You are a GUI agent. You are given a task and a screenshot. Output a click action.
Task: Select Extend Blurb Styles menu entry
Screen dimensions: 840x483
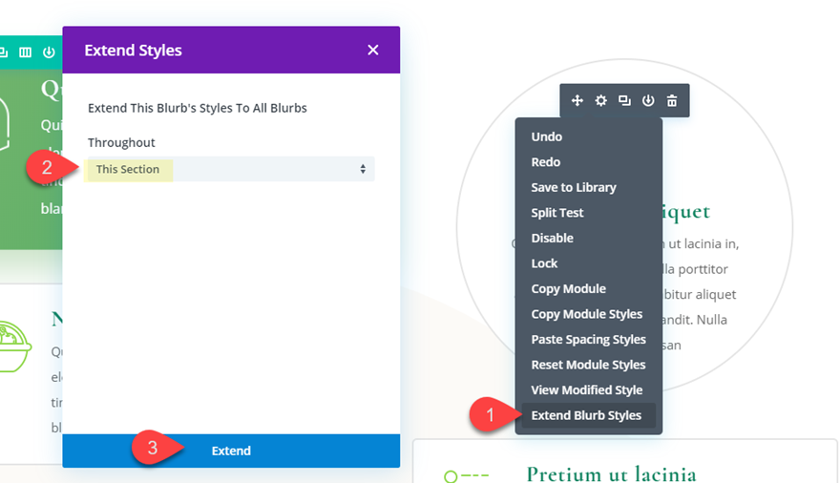[x=586, y=415]
